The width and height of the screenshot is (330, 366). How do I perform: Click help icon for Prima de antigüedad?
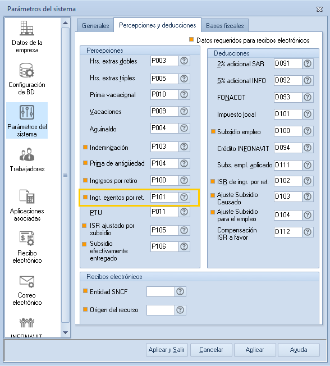coord(184,163)
